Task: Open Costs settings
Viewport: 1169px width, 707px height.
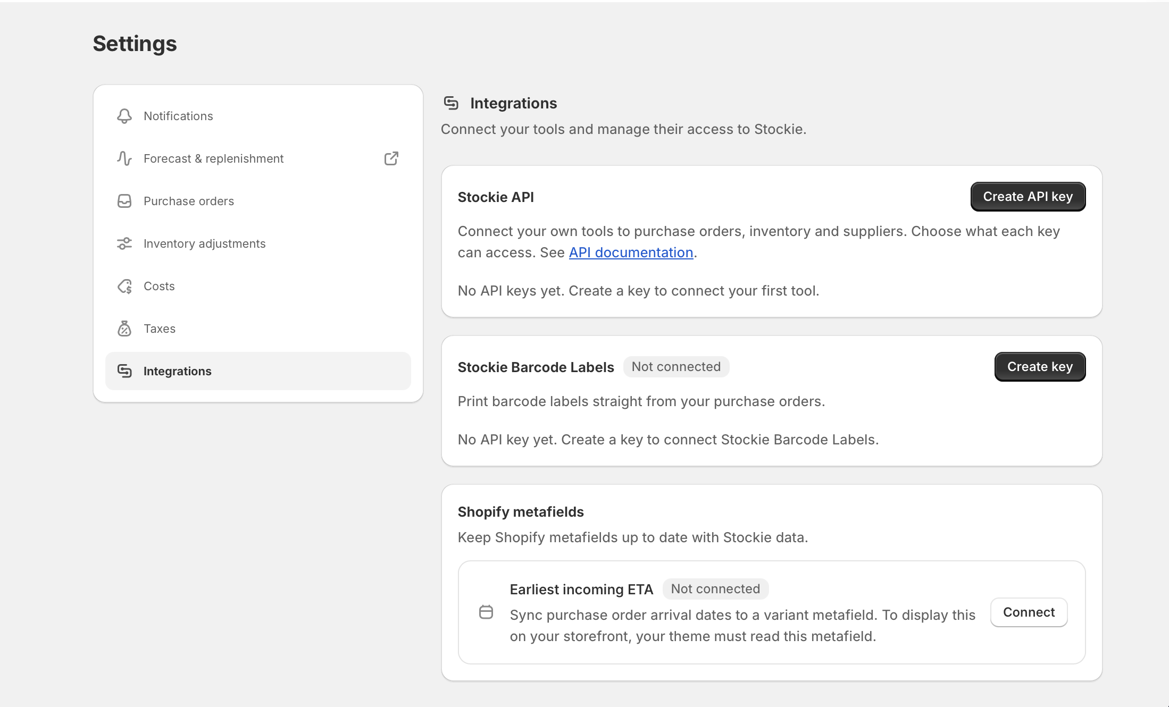Action: coord(258,286)
